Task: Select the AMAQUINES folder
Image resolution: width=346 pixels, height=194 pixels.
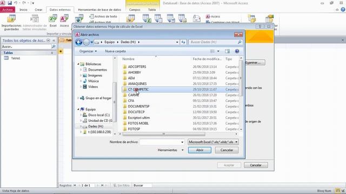Action: [137, 84]
